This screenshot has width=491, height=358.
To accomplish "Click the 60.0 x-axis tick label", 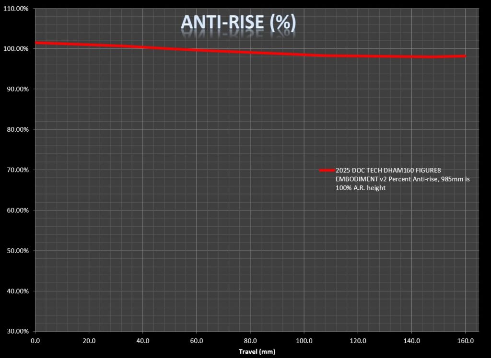I will point(197,340).
